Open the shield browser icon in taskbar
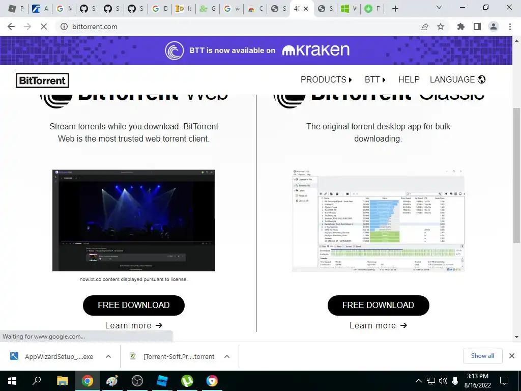The width and height of the screenshot is (521, 391). click(212, 381)
